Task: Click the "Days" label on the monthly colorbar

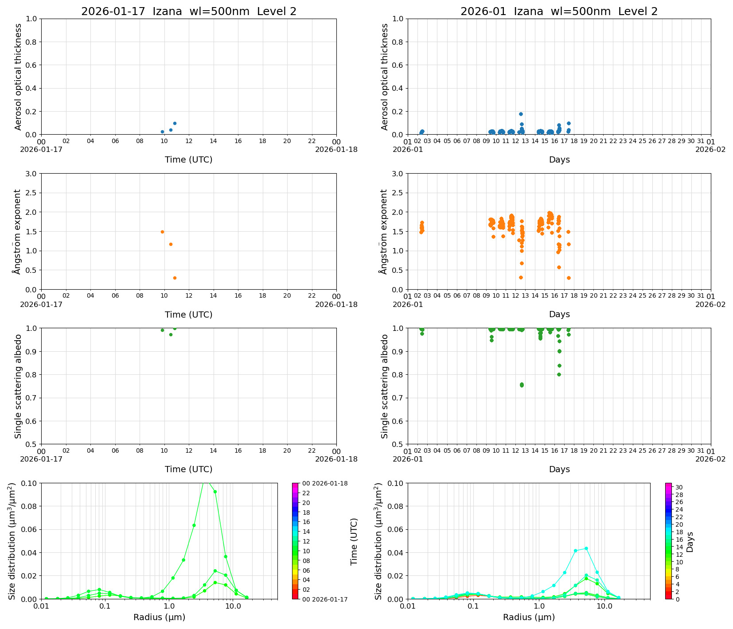Action: (x=690, y=541)
